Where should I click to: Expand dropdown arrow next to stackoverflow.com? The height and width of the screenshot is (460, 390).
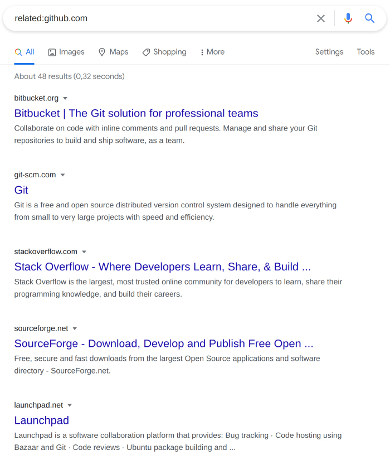84,251
